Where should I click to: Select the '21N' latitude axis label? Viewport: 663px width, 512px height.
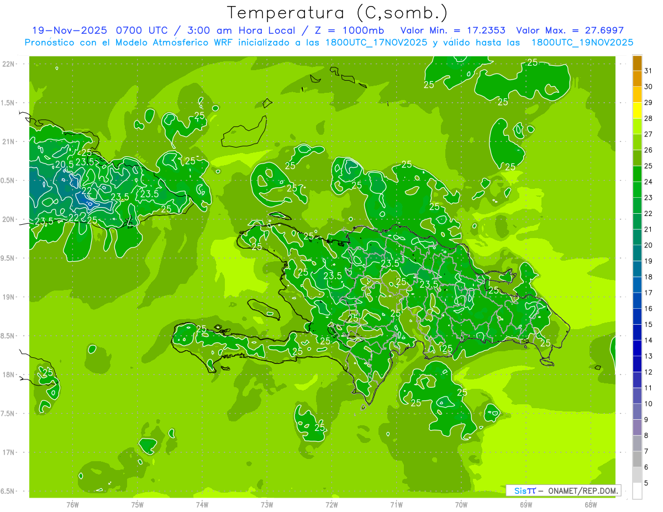[9, 142]
